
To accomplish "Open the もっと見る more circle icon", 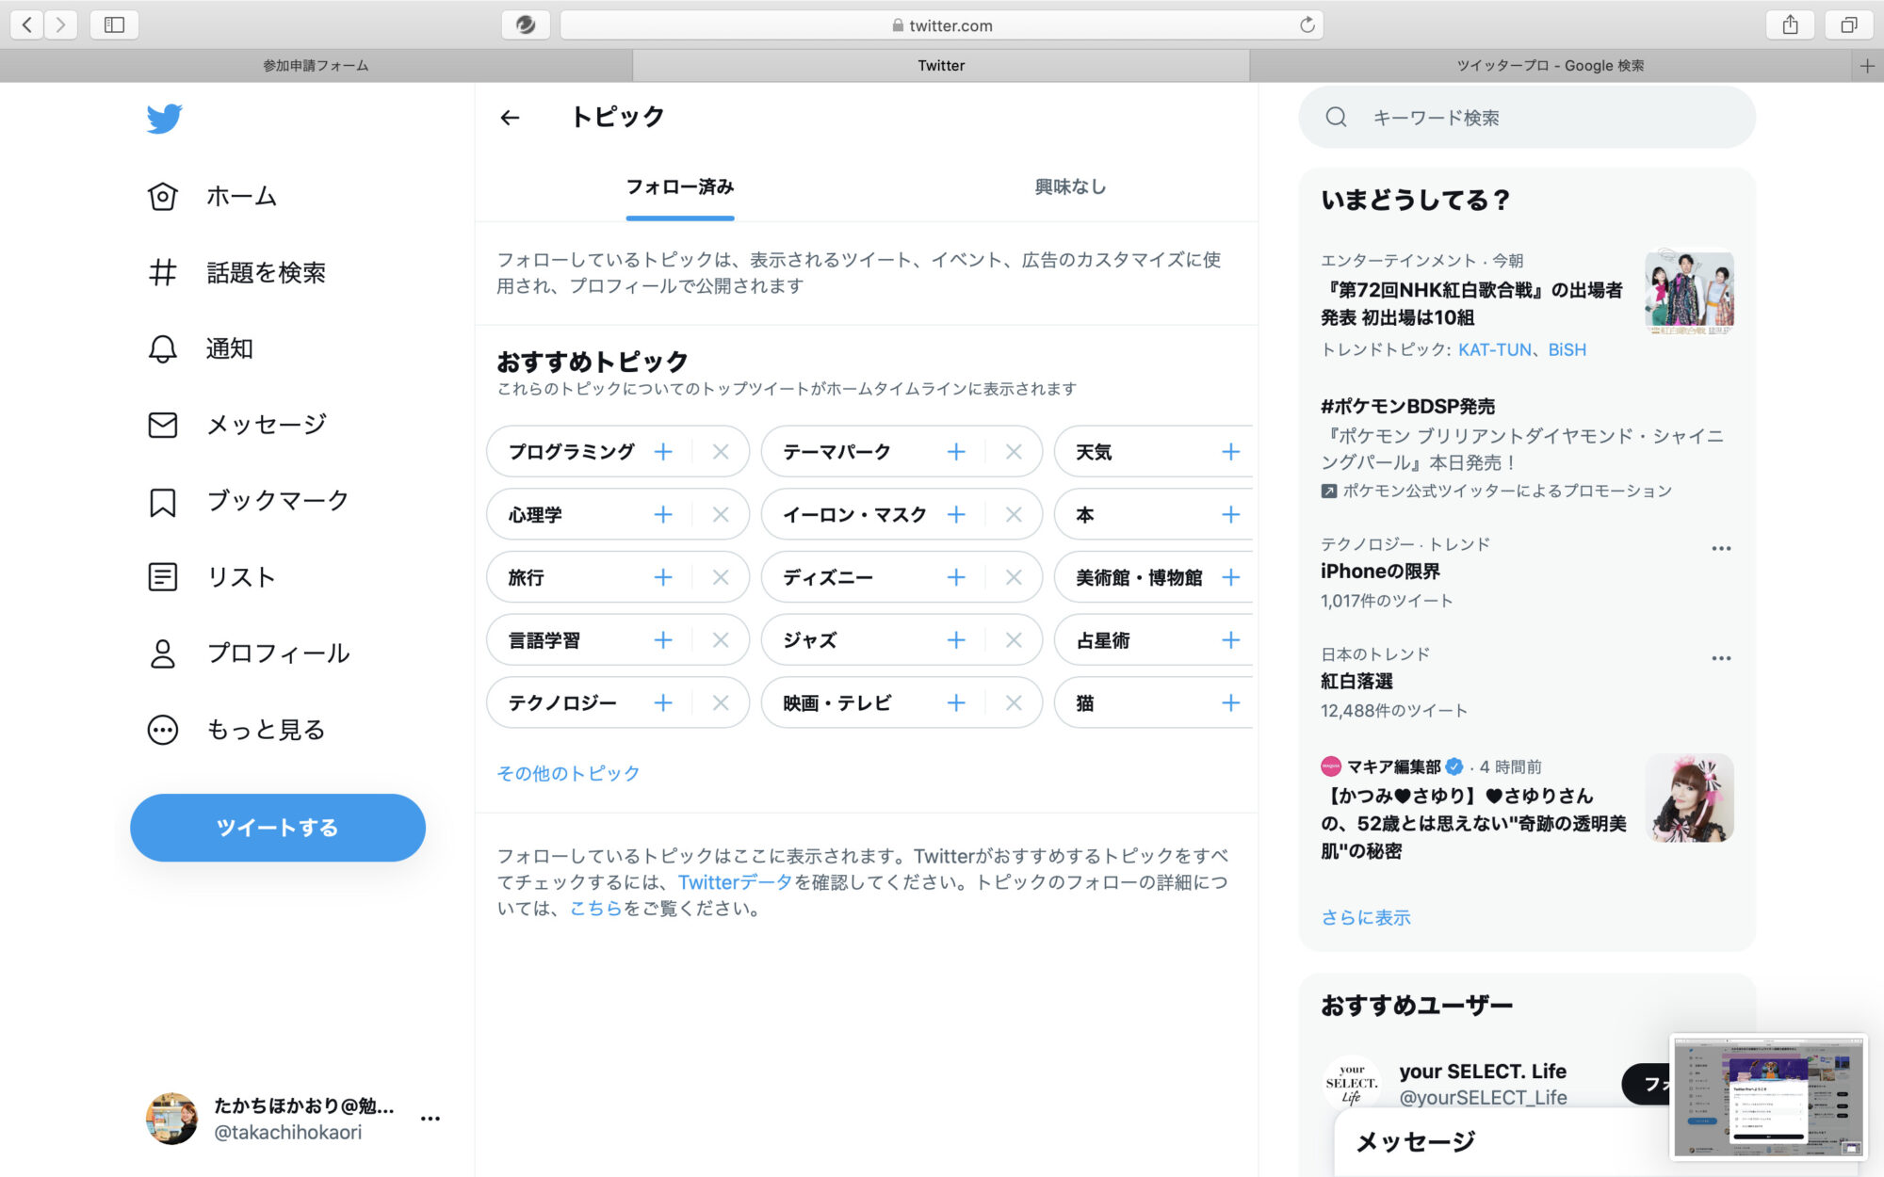I will point(163,729).
